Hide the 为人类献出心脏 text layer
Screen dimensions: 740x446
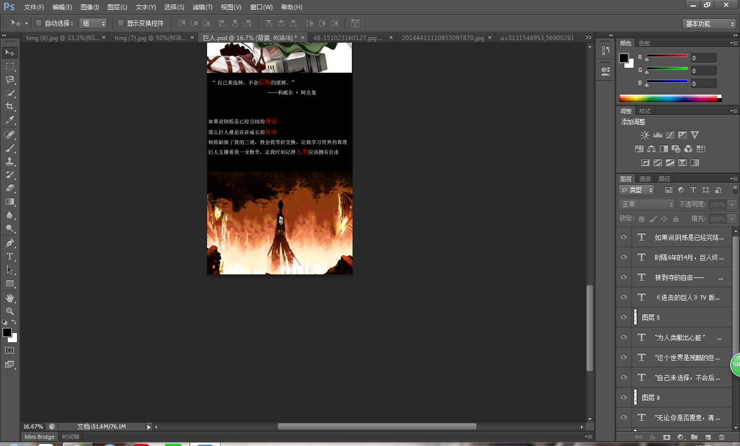624,338
